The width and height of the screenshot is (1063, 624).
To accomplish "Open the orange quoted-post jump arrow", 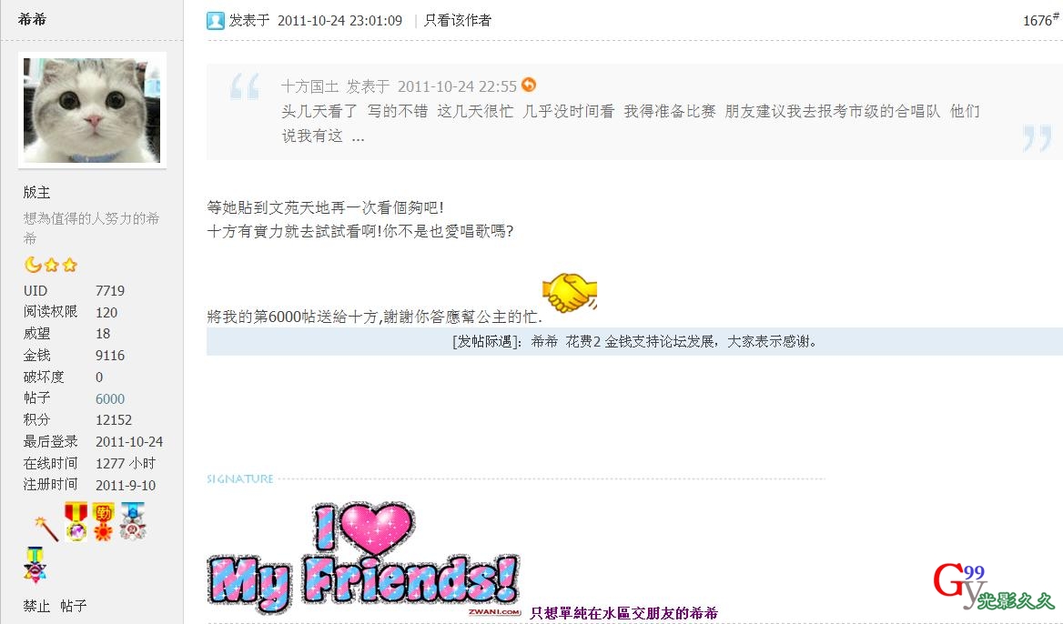I will click(529, 85).
